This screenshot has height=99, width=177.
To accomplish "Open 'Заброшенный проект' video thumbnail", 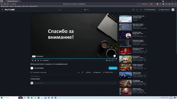I will [x=125, y=91].
